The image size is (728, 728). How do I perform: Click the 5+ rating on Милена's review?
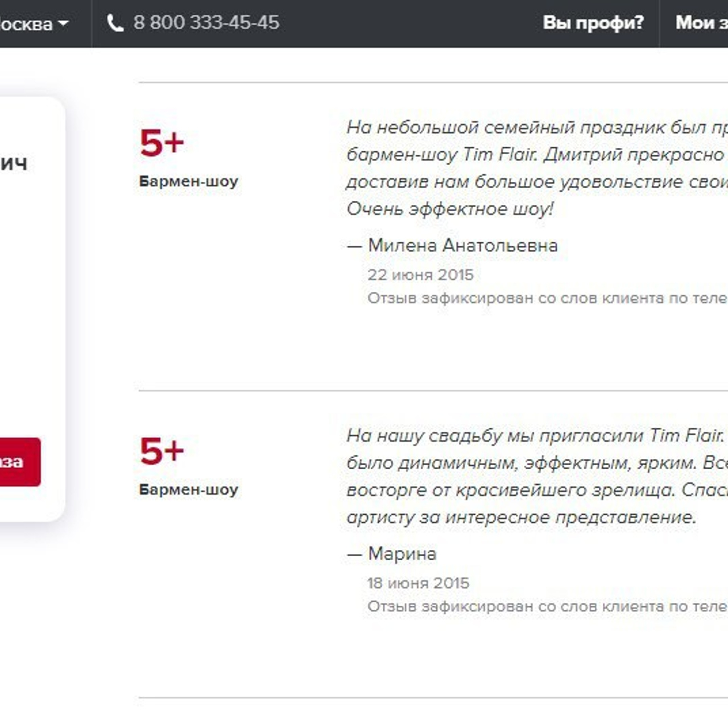click(162, 142)
